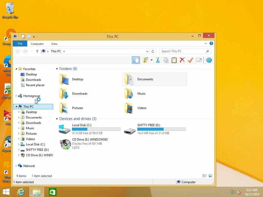Select Local Disk (C:) drive icon
Viewport: 263px width, 197px height.
coord(64,129)
